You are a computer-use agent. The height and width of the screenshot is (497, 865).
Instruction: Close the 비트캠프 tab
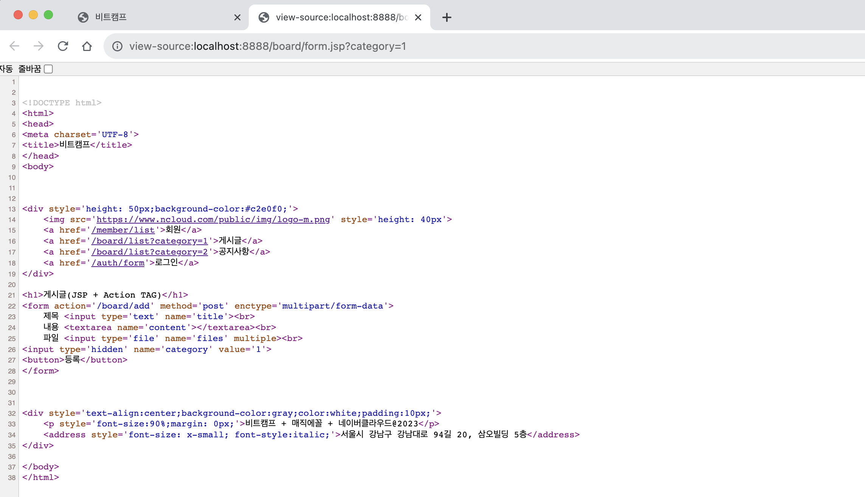click(x=237, y=17)
